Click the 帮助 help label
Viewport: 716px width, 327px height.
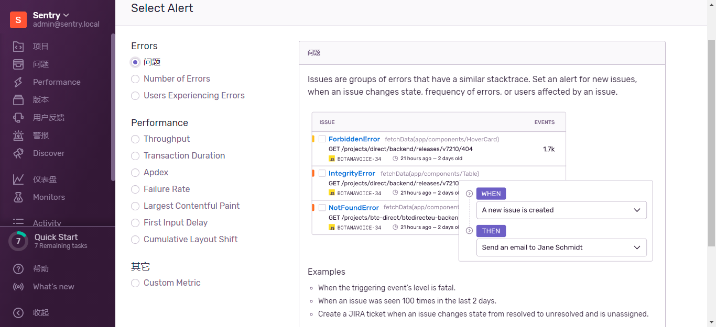41,269
